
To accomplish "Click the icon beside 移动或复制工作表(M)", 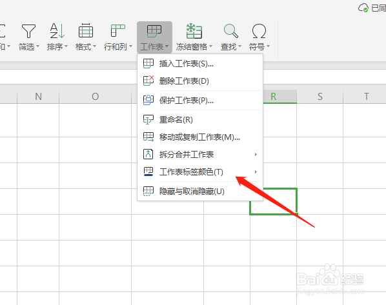I will (148, 137).
